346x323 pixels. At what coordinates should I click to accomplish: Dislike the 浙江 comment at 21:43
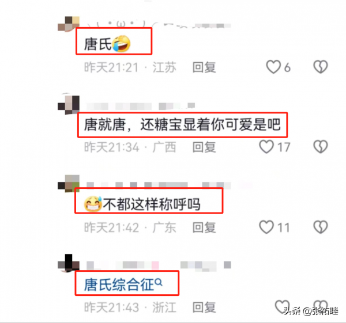coord(321,306)
